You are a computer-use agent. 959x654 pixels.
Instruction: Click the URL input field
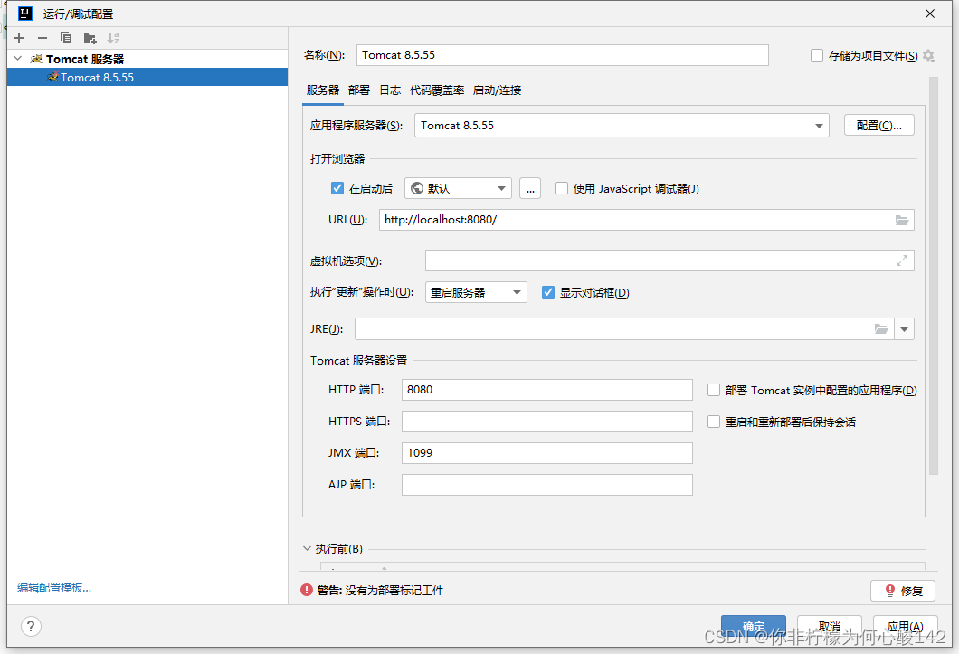pos(647,220)
